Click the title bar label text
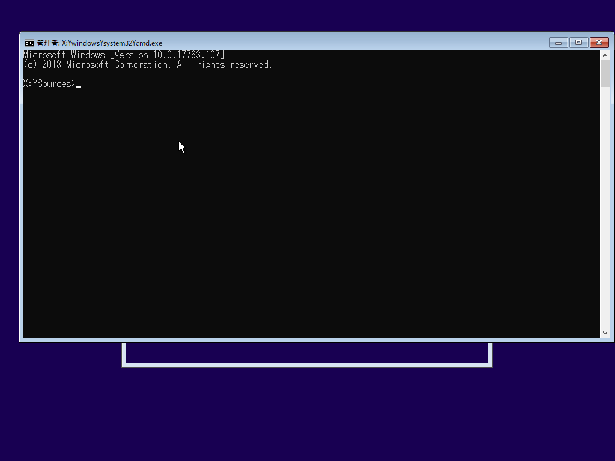The height and width of the screenshot is (461, 615). coord(99,43)
